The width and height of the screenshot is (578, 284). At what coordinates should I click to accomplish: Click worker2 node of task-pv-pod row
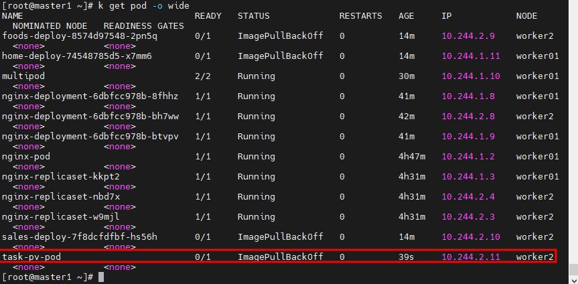point(535,257)
